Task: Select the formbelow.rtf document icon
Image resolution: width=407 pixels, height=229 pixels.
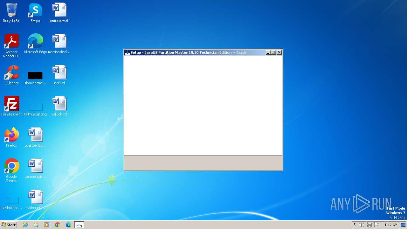Action: click(x=59, y=13)
